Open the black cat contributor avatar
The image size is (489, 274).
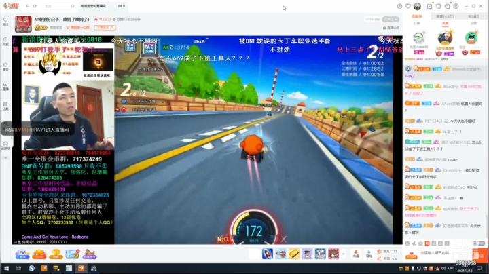click(471, 37)
